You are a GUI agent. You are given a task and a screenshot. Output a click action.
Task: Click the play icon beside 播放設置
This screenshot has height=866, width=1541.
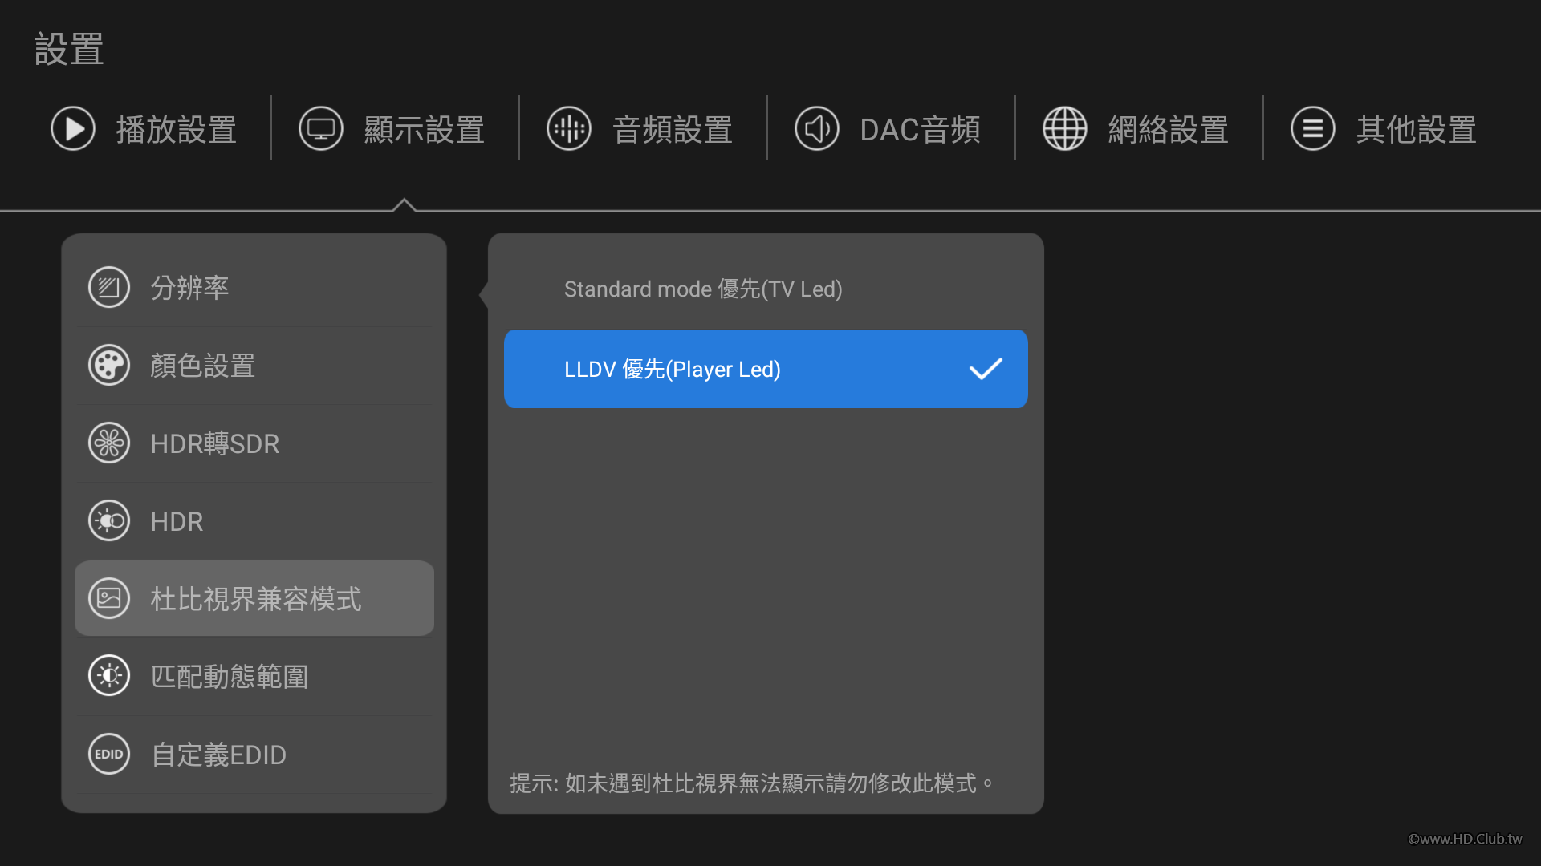click(73, 129)
